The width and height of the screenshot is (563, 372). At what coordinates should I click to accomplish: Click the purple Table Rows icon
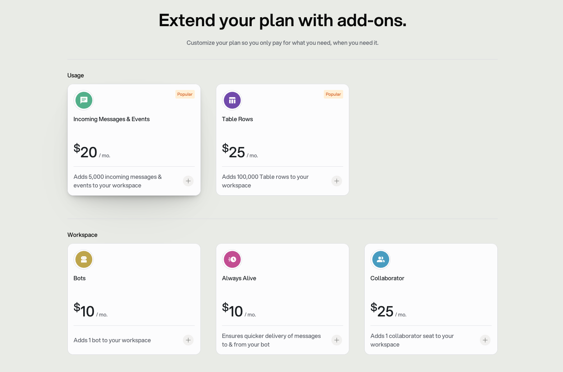coord(232,100)
